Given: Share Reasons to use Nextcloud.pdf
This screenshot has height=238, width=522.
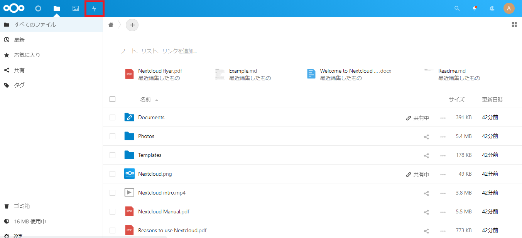Looking at the screenshot, I should [426, 231].
